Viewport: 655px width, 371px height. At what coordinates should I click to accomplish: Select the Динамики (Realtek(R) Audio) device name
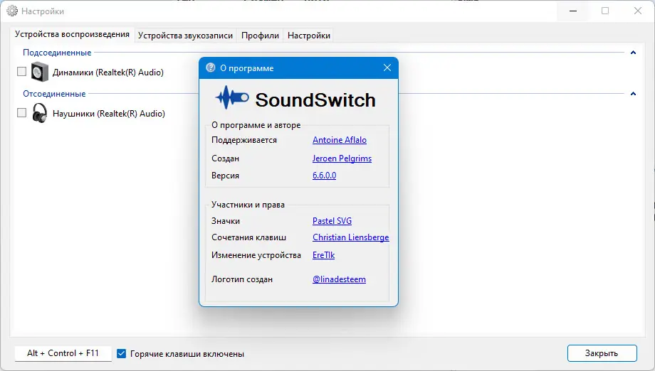(x=108, y=72)
